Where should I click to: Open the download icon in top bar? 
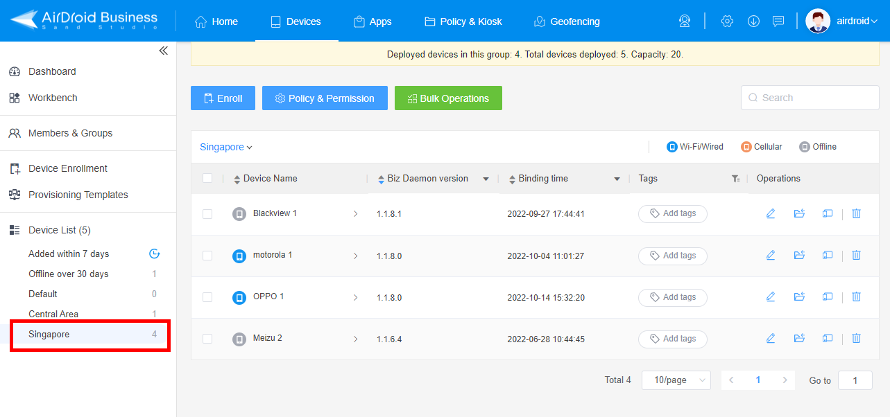[753, 21]
